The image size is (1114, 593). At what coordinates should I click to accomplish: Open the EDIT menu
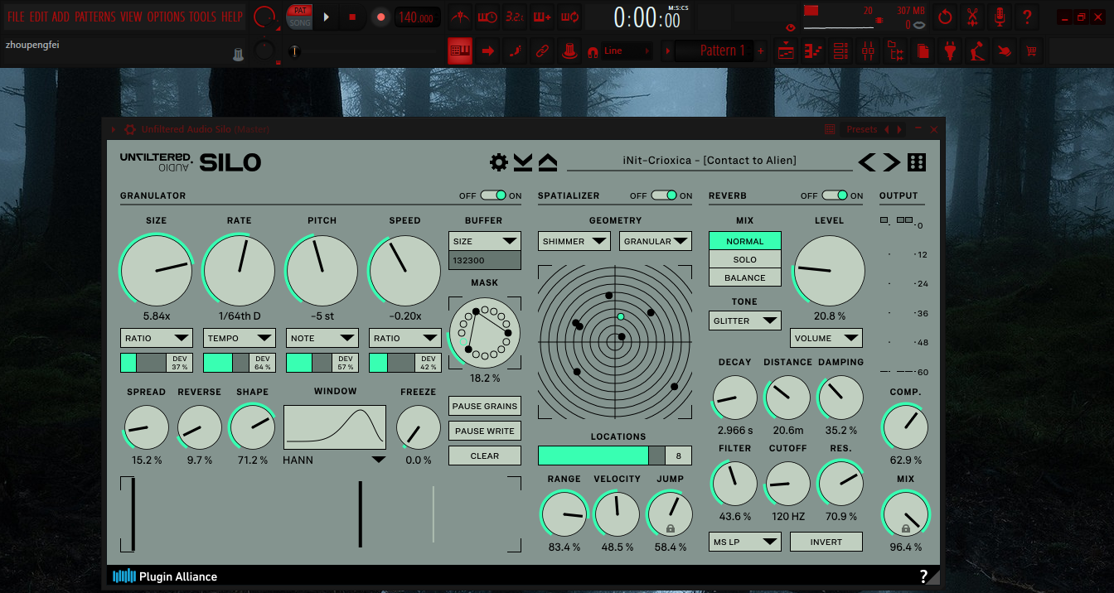[x=39, y=17]
